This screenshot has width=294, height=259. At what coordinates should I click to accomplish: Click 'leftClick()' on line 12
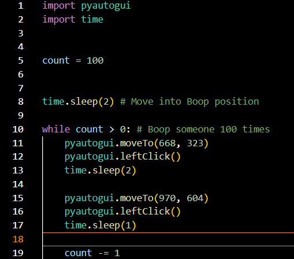click(150, 157)
